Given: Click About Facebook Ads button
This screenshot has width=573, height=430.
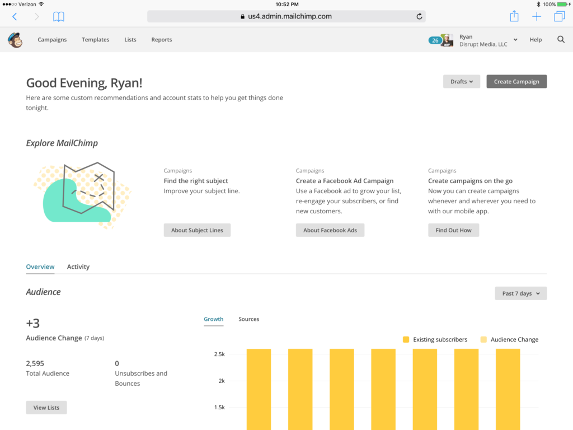Looking at the screenshot, I should [x=330, y=230].
